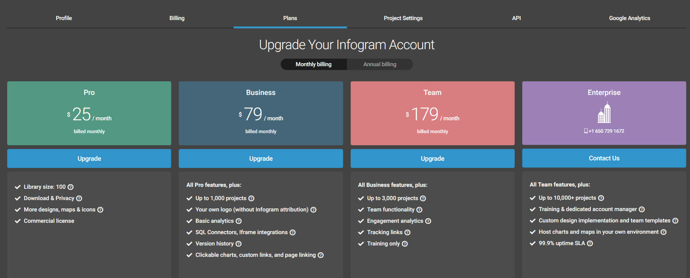Open help icon for Download & Privacy

[79, 198]
